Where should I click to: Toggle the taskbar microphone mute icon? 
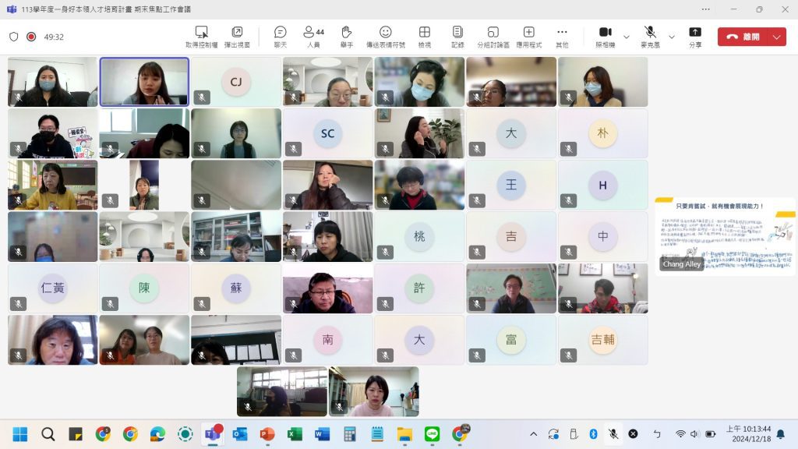(613, 433)
